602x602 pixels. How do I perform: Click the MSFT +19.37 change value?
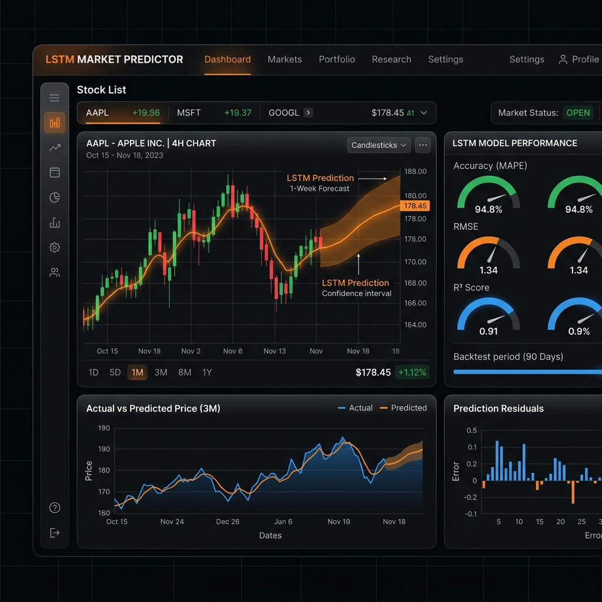click(x=238, y=112)
